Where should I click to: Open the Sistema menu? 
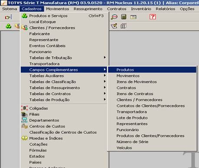click(x=10, y=9)
